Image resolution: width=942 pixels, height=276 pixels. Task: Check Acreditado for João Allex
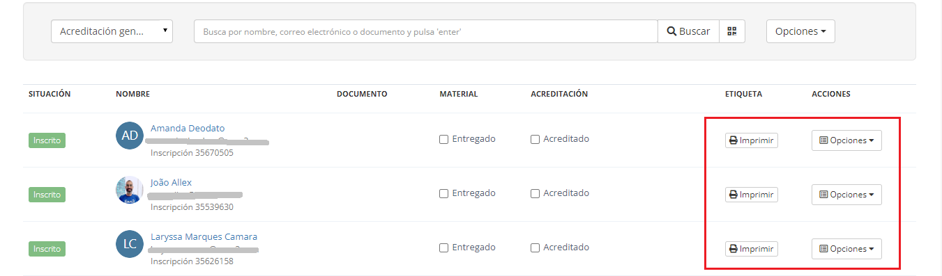tap(535, 193)
